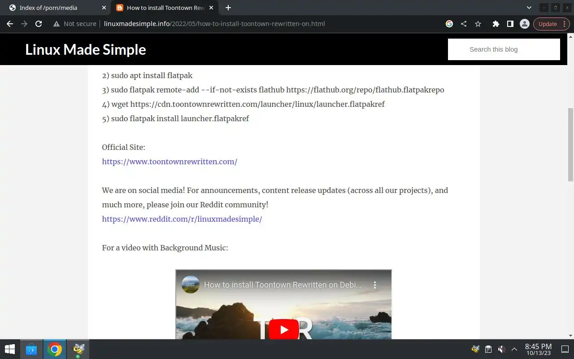Open the notification center icon
This screenshot has width=574, height=359.
point(565,349)
